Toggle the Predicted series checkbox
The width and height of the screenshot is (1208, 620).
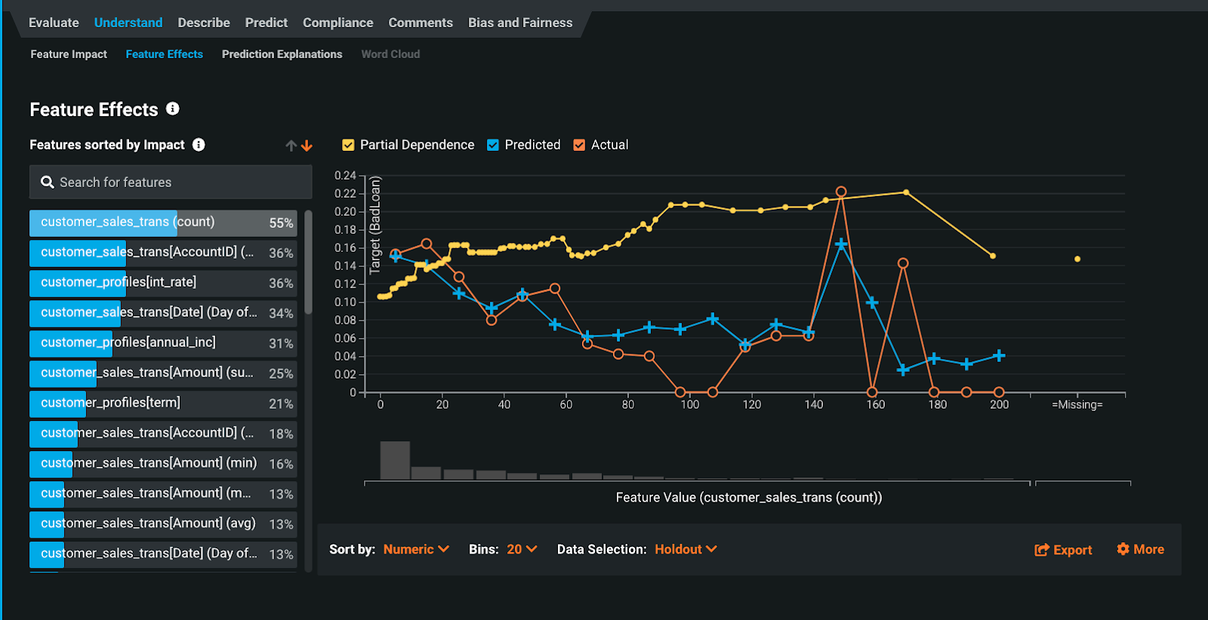click(x=493, y=145)
